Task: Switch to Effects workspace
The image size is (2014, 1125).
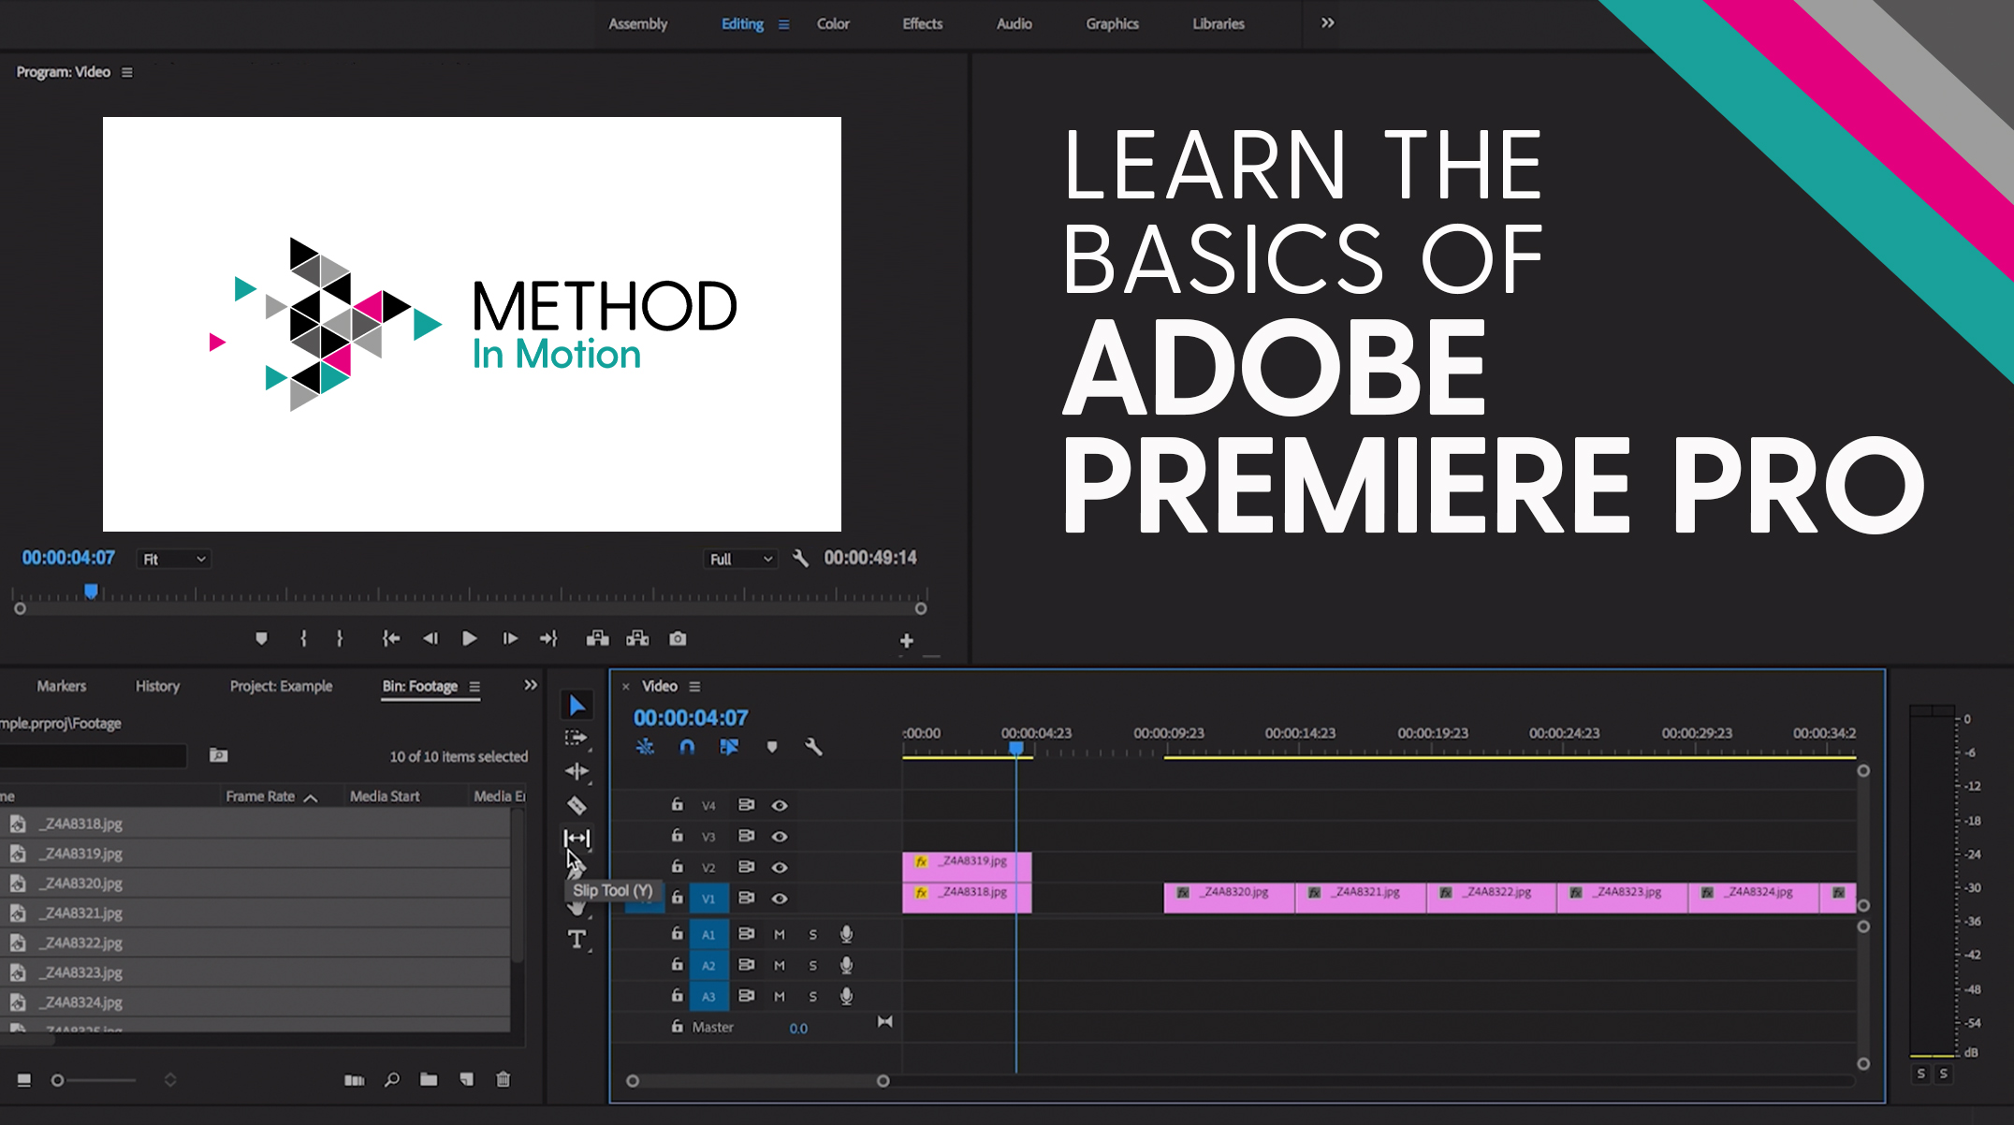Action: point(923,23)
